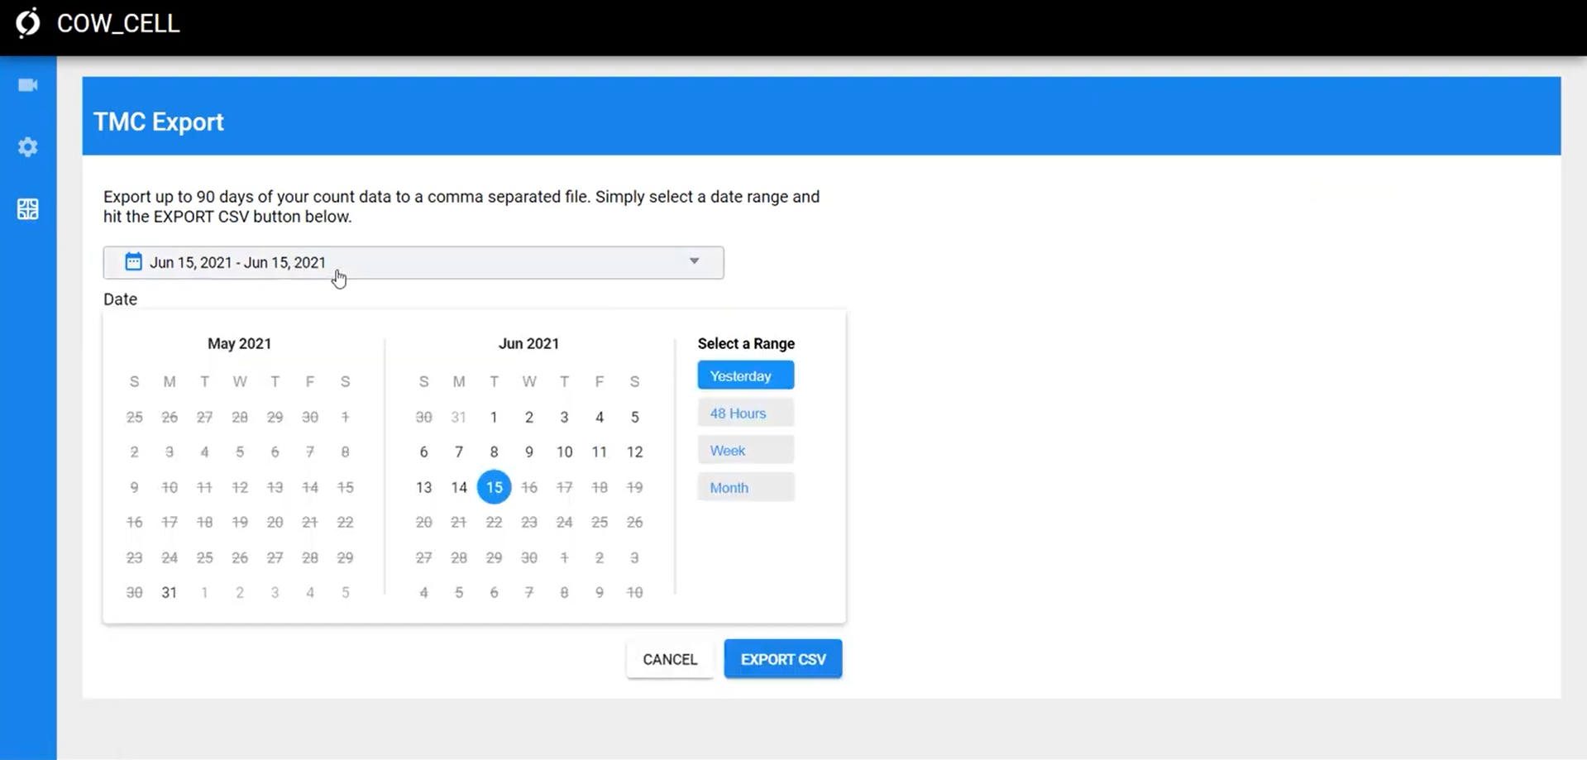Choose June 6 in the calendar
This screenshot has height=760, width=1587.
coord(423,452)
